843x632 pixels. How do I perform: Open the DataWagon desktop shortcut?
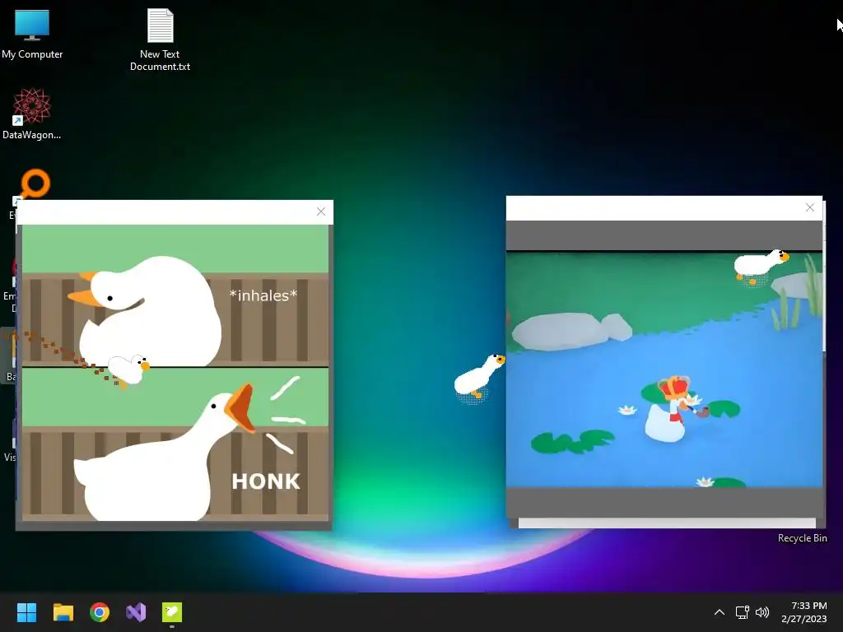pos(32,114)
